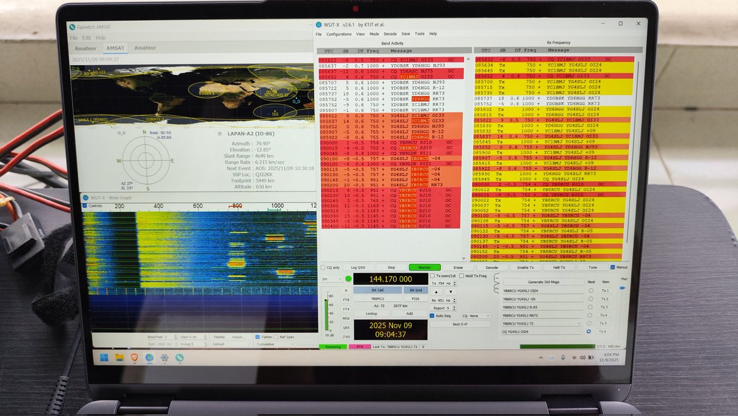Image resolution: width=738 pixels, height=416 pixels.
Task: Click the green status indicator beside the band selector
Action: pos(349,279)
